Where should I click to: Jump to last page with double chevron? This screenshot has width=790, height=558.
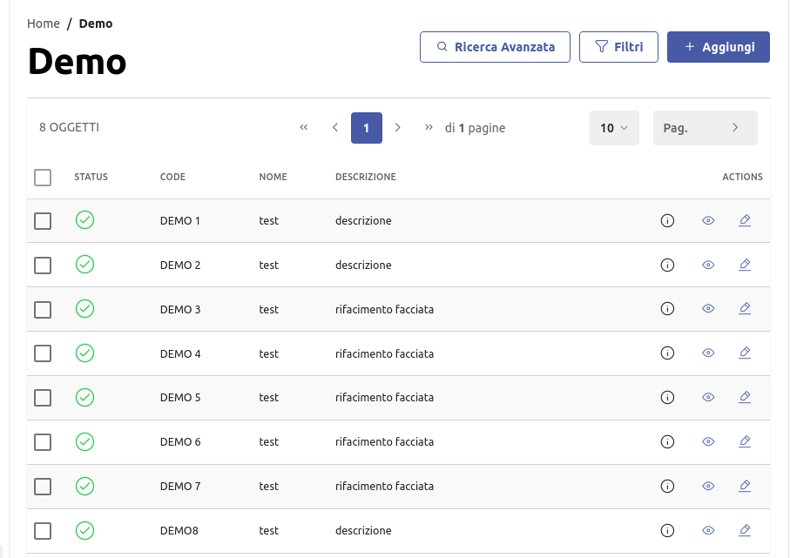(429, 128)
